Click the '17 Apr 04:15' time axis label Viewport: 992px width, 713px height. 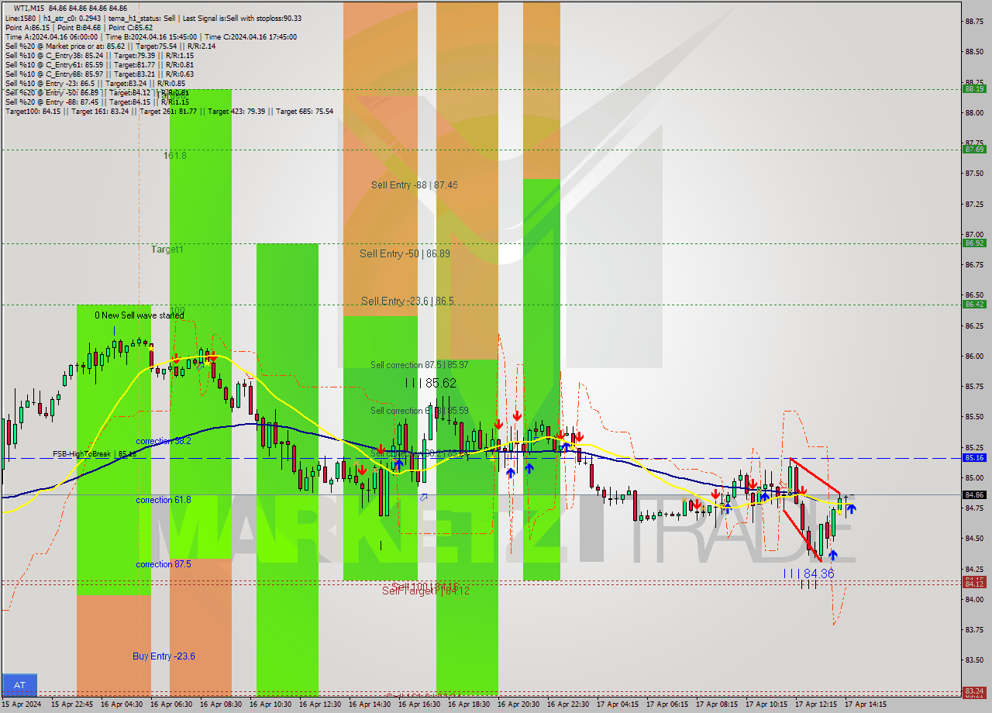pos(617,704)
